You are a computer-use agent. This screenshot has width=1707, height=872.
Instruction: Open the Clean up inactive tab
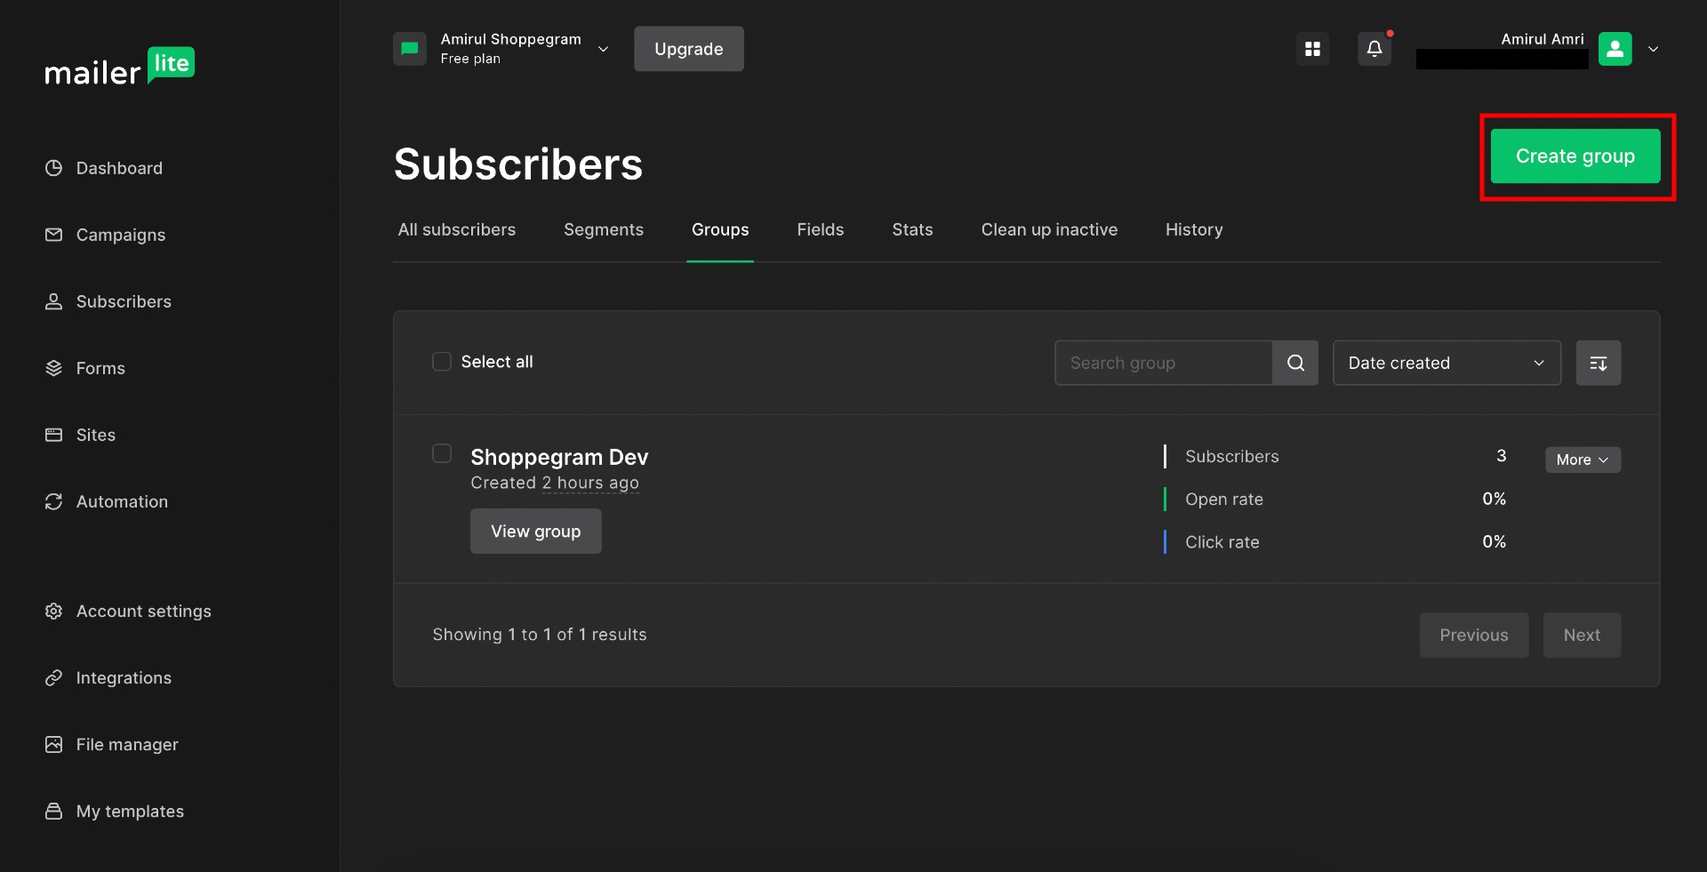point(1049,229)
